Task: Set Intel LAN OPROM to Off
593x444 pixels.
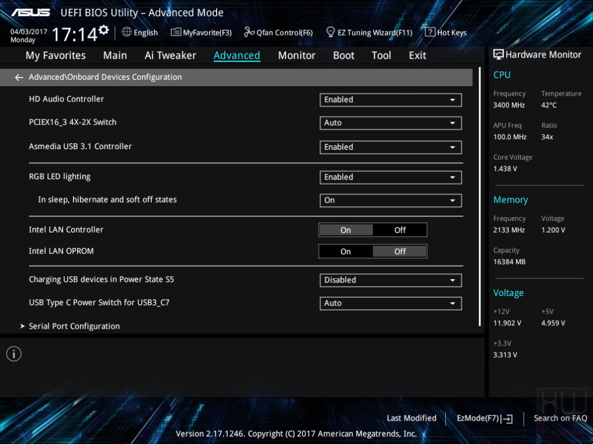Action: point(400,252)
